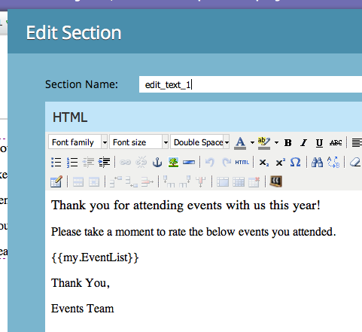362x332 pixels.
Task: Toggle Underline formatting button
Action: pos(319,142)
